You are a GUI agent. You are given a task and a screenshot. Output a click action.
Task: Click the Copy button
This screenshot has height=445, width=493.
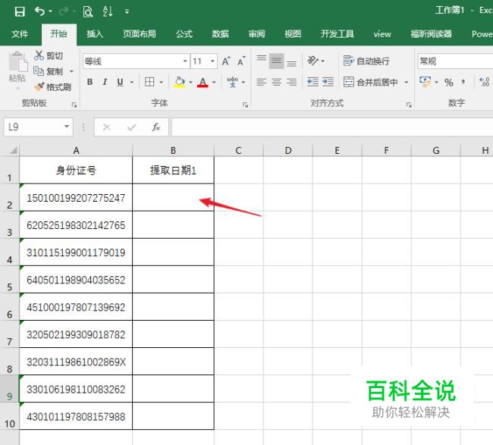pyautogui.click(x=49, y=71)
